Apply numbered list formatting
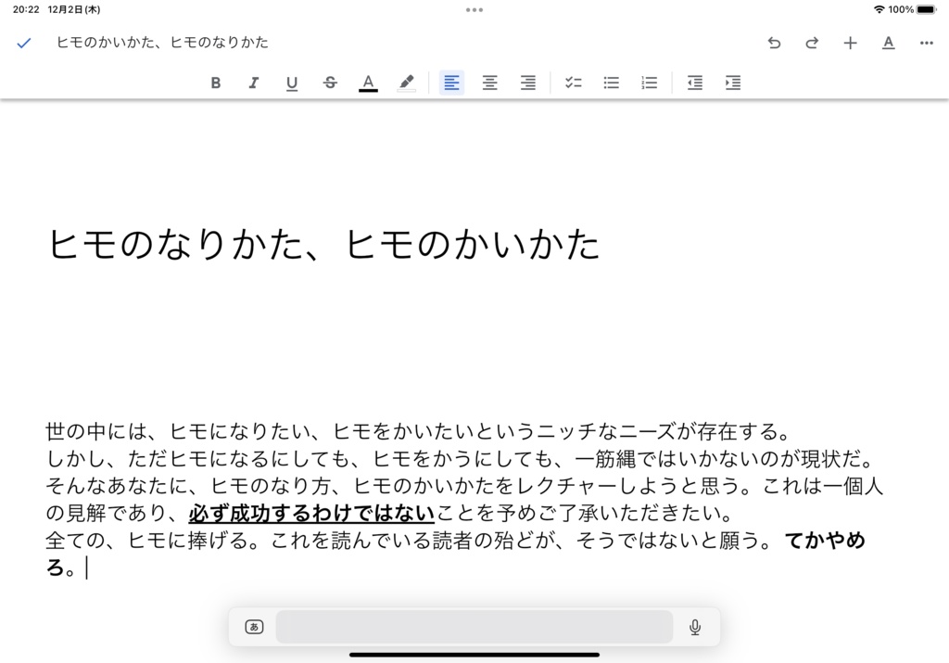949x663 pixels. 649,83
